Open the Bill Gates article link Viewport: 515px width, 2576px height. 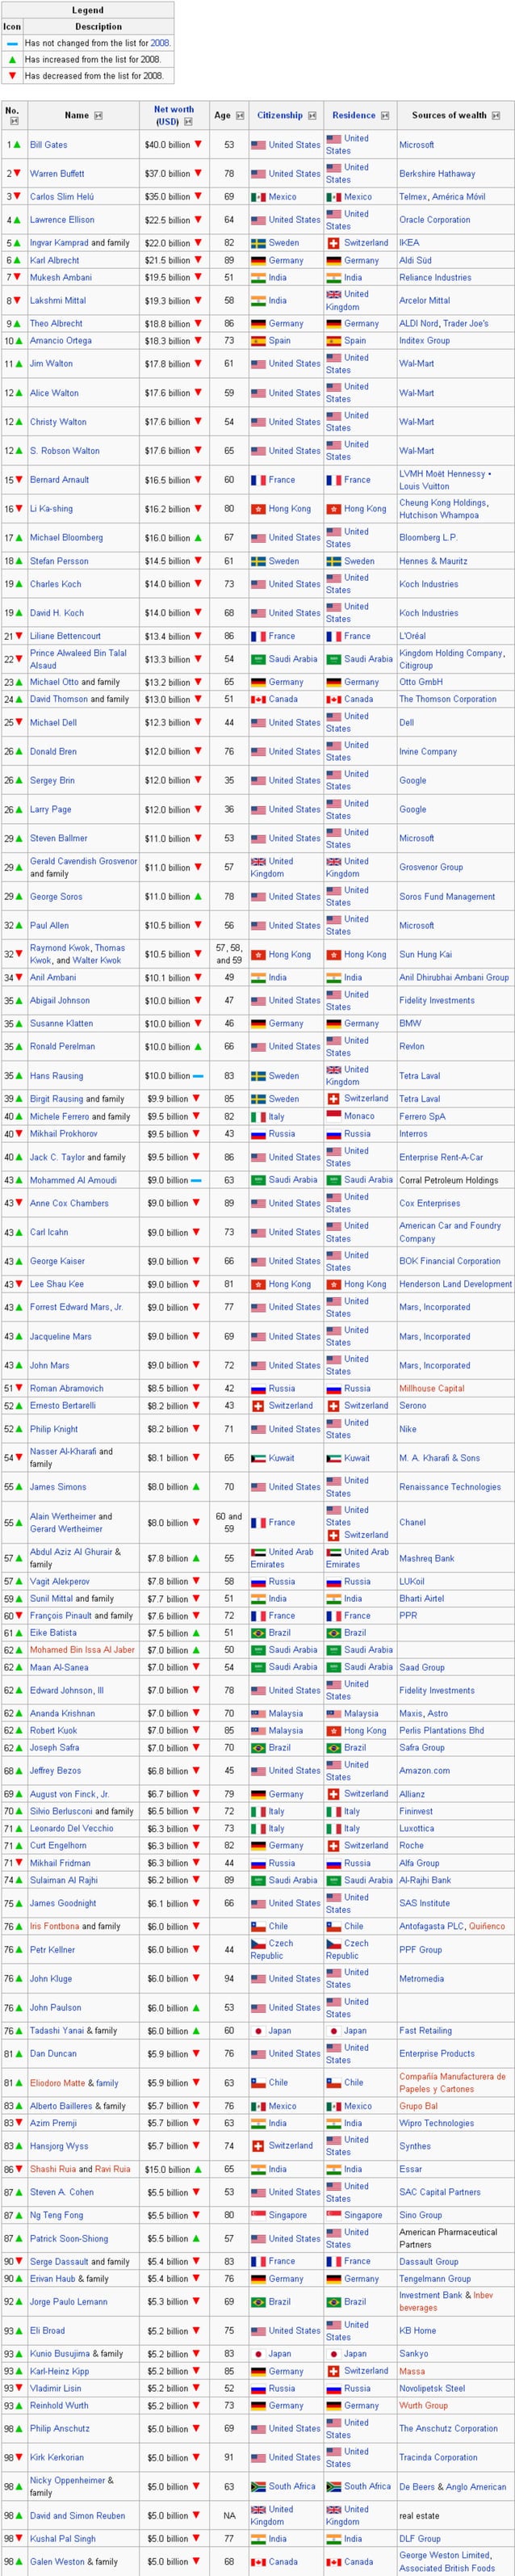(x=49, y=145)
